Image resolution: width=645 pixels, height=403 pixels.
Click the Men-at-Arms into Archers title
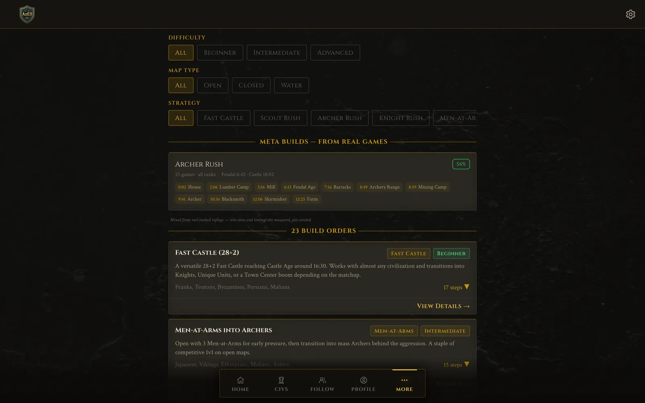[223, 330]
